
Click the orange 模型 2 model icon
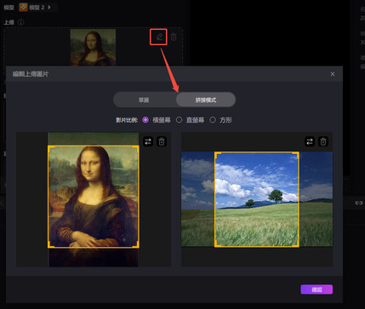[x=23, y=7]
